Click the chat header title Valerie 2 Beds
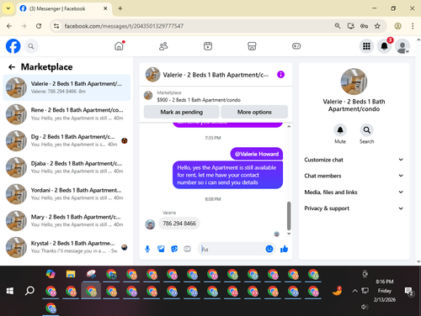Viewport: 421px width, 316px height. pos(216,75)
